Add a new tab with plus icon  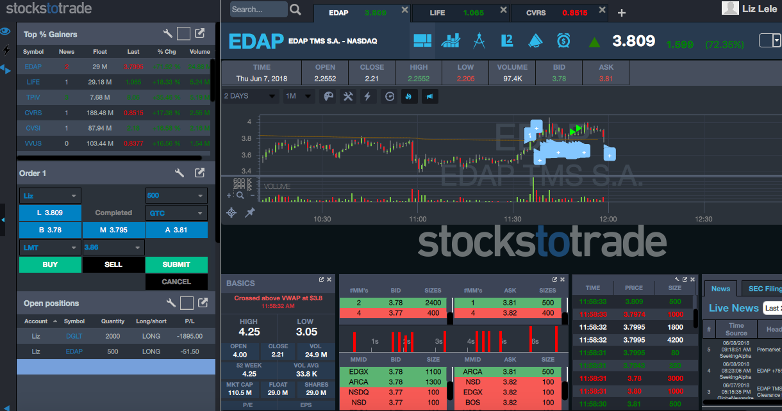621,13
